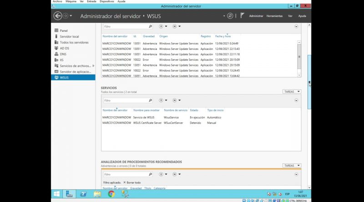Collapse the Analizador filter panel chevron
Screen dimensions: 364x202
[x=296, y=174]
